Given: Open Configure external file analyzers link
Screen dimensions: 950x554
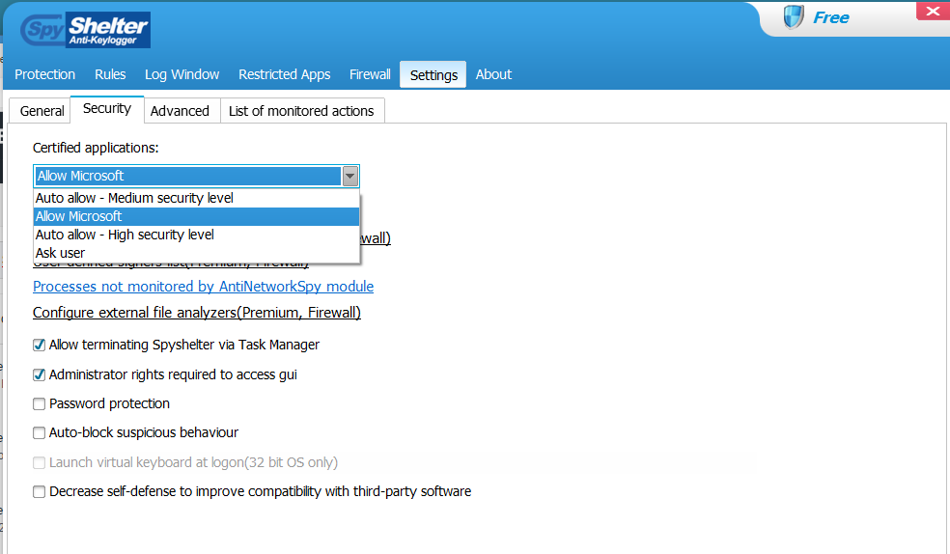Looking at the screenshot, I should coord(196,313).
